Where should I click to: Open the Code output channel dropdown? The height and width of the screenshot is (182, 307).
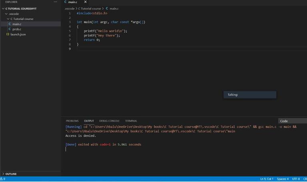[292, 121]
